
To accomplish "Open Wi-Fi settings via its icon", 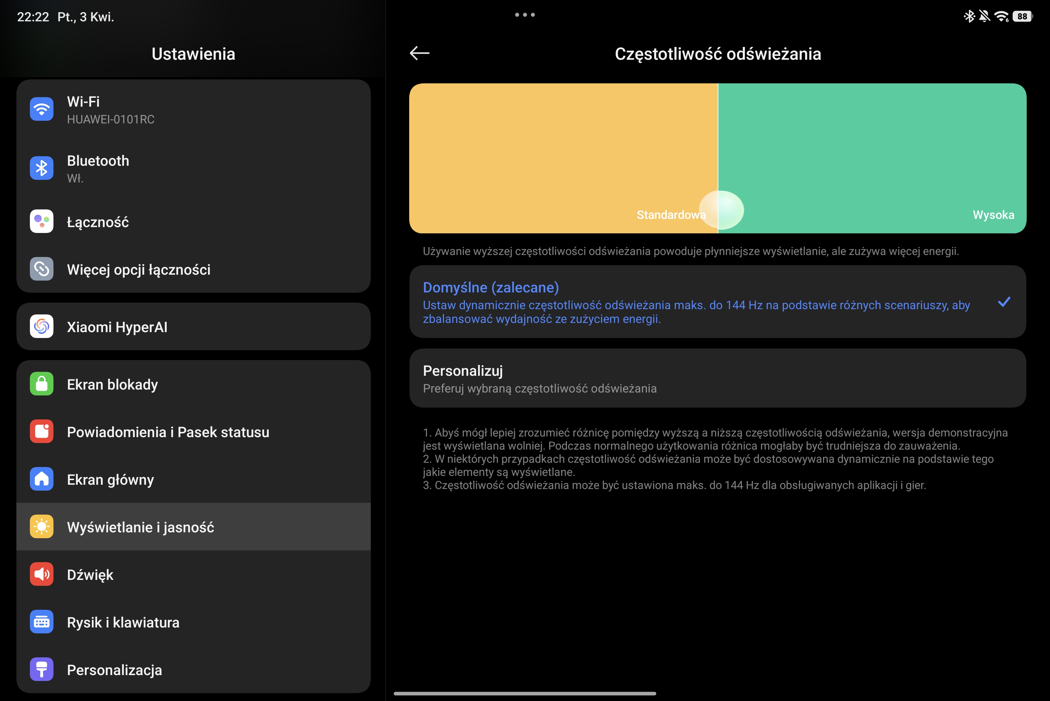I will [42, 109].
